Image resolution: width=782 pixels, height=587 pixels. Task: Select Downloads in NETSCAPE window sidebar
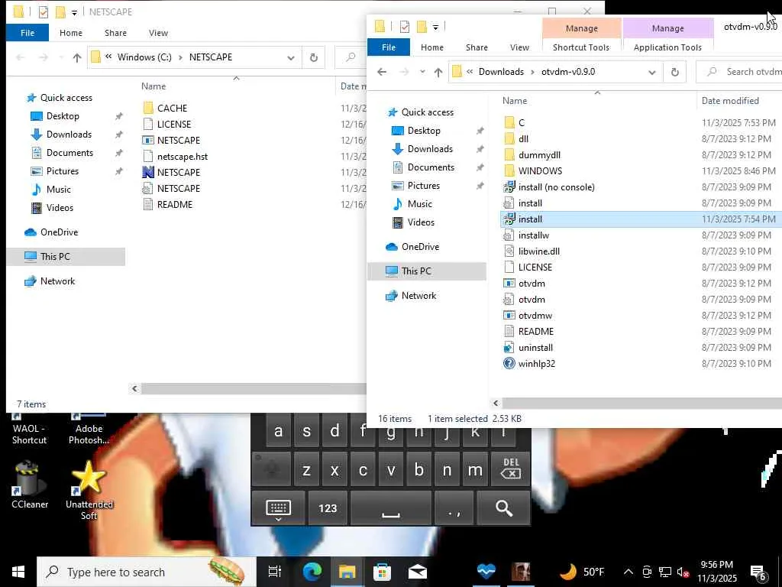tap(69, 135)
